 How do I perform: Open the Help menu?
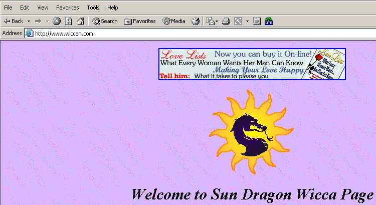(112, 8)
